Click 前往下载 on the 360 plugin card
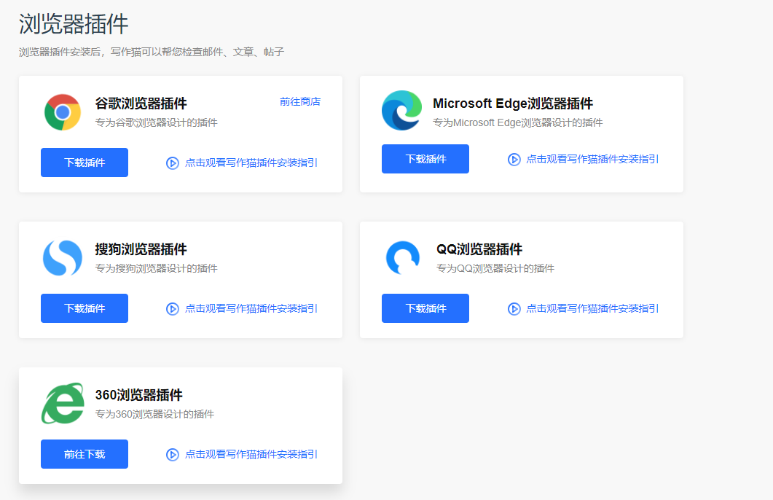This screenshot has width=773, height=500. pos(84,453)
